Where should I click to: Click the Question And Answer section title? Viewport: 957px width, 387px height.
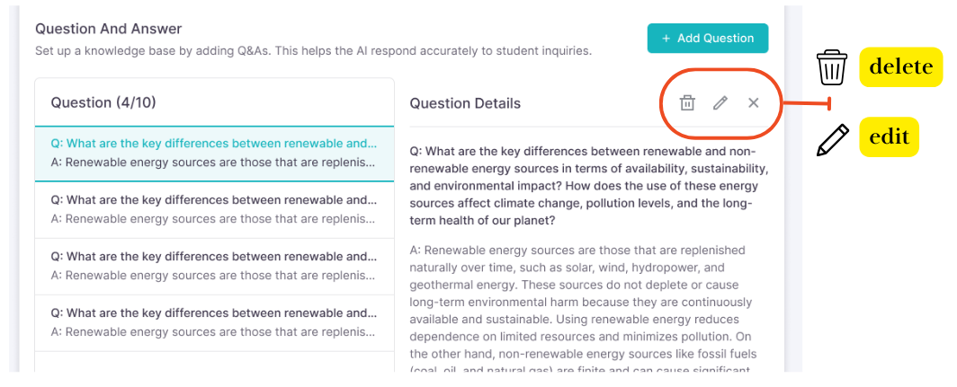(x=109, y=29)
